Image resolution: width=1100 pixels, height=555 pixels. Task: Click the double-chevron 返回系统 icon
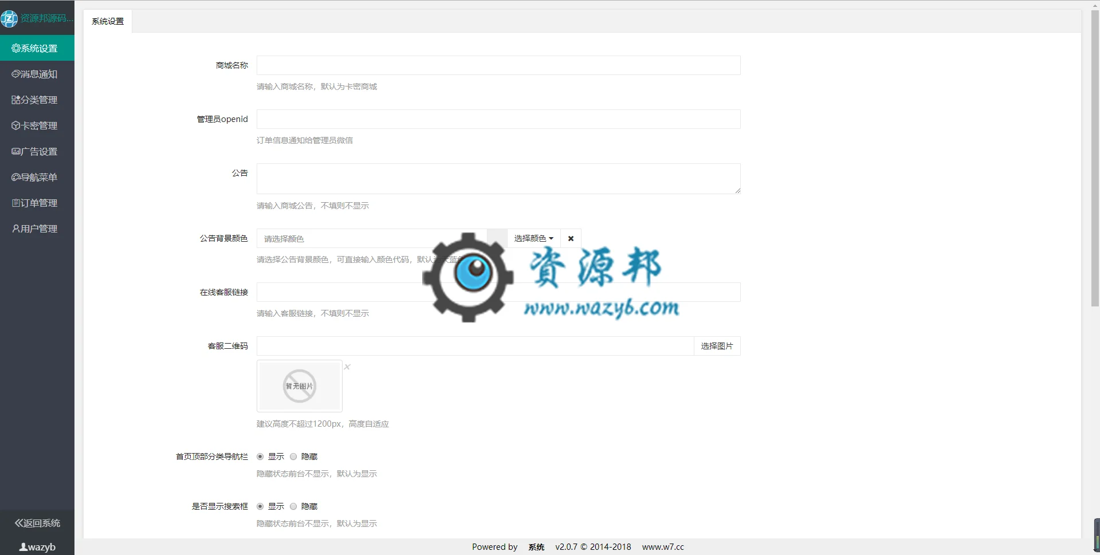[x=19, y=523]
